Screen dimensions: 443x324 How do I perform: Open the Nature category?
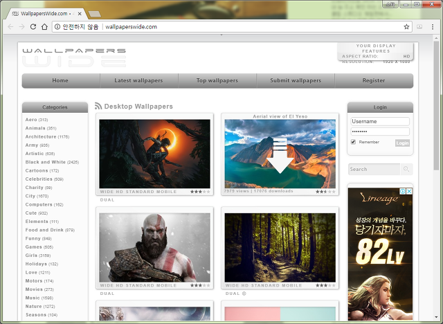[x=40, y=306]
